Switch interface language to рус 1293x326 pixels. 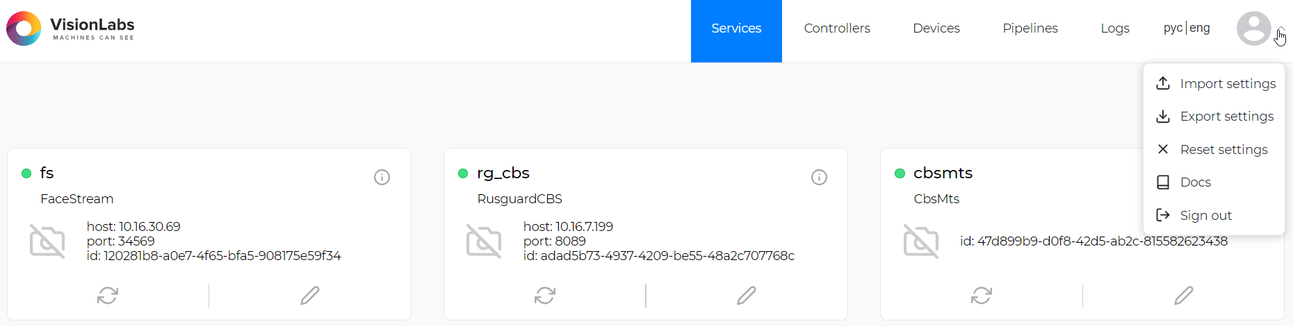[x=1173, y=28]
